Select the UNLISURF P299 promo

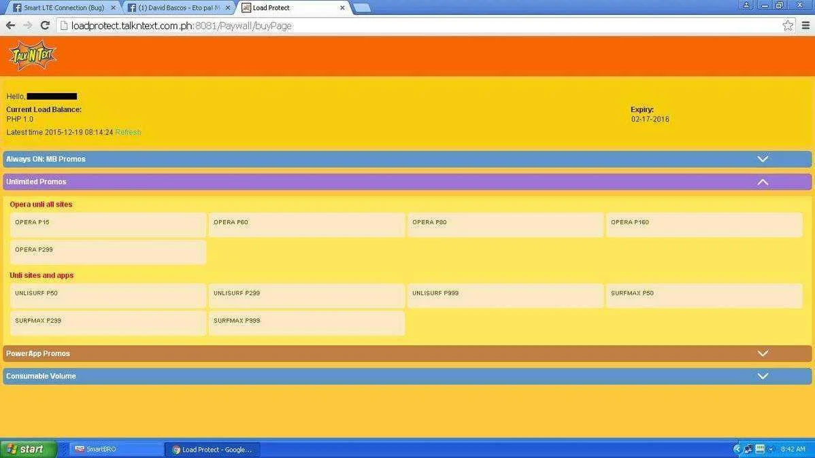tap(307, 296)
